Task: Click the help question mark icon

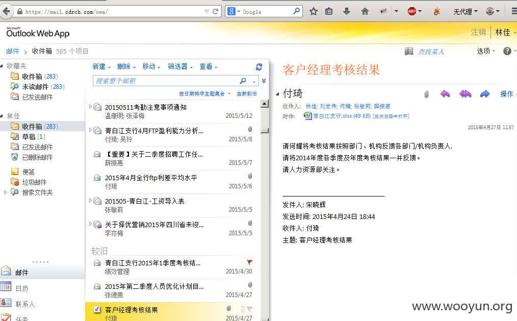Action: coord(507,51)
